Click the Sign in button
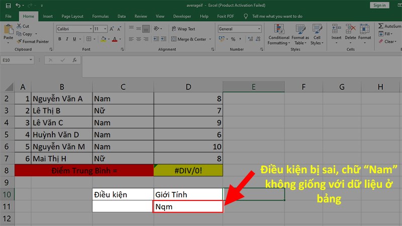Screen dimensions: 402x226 379,5
